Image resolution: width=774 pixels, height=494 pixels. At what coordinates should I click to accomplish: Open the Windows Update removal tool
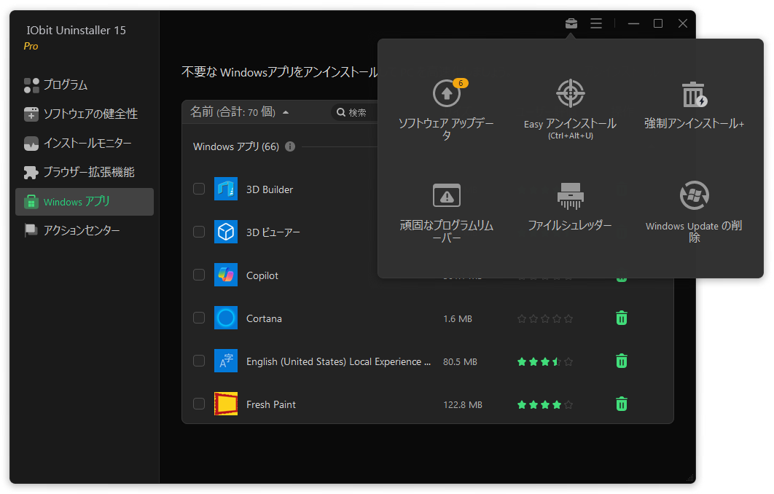pyautogui.click(x=694, y=196)
